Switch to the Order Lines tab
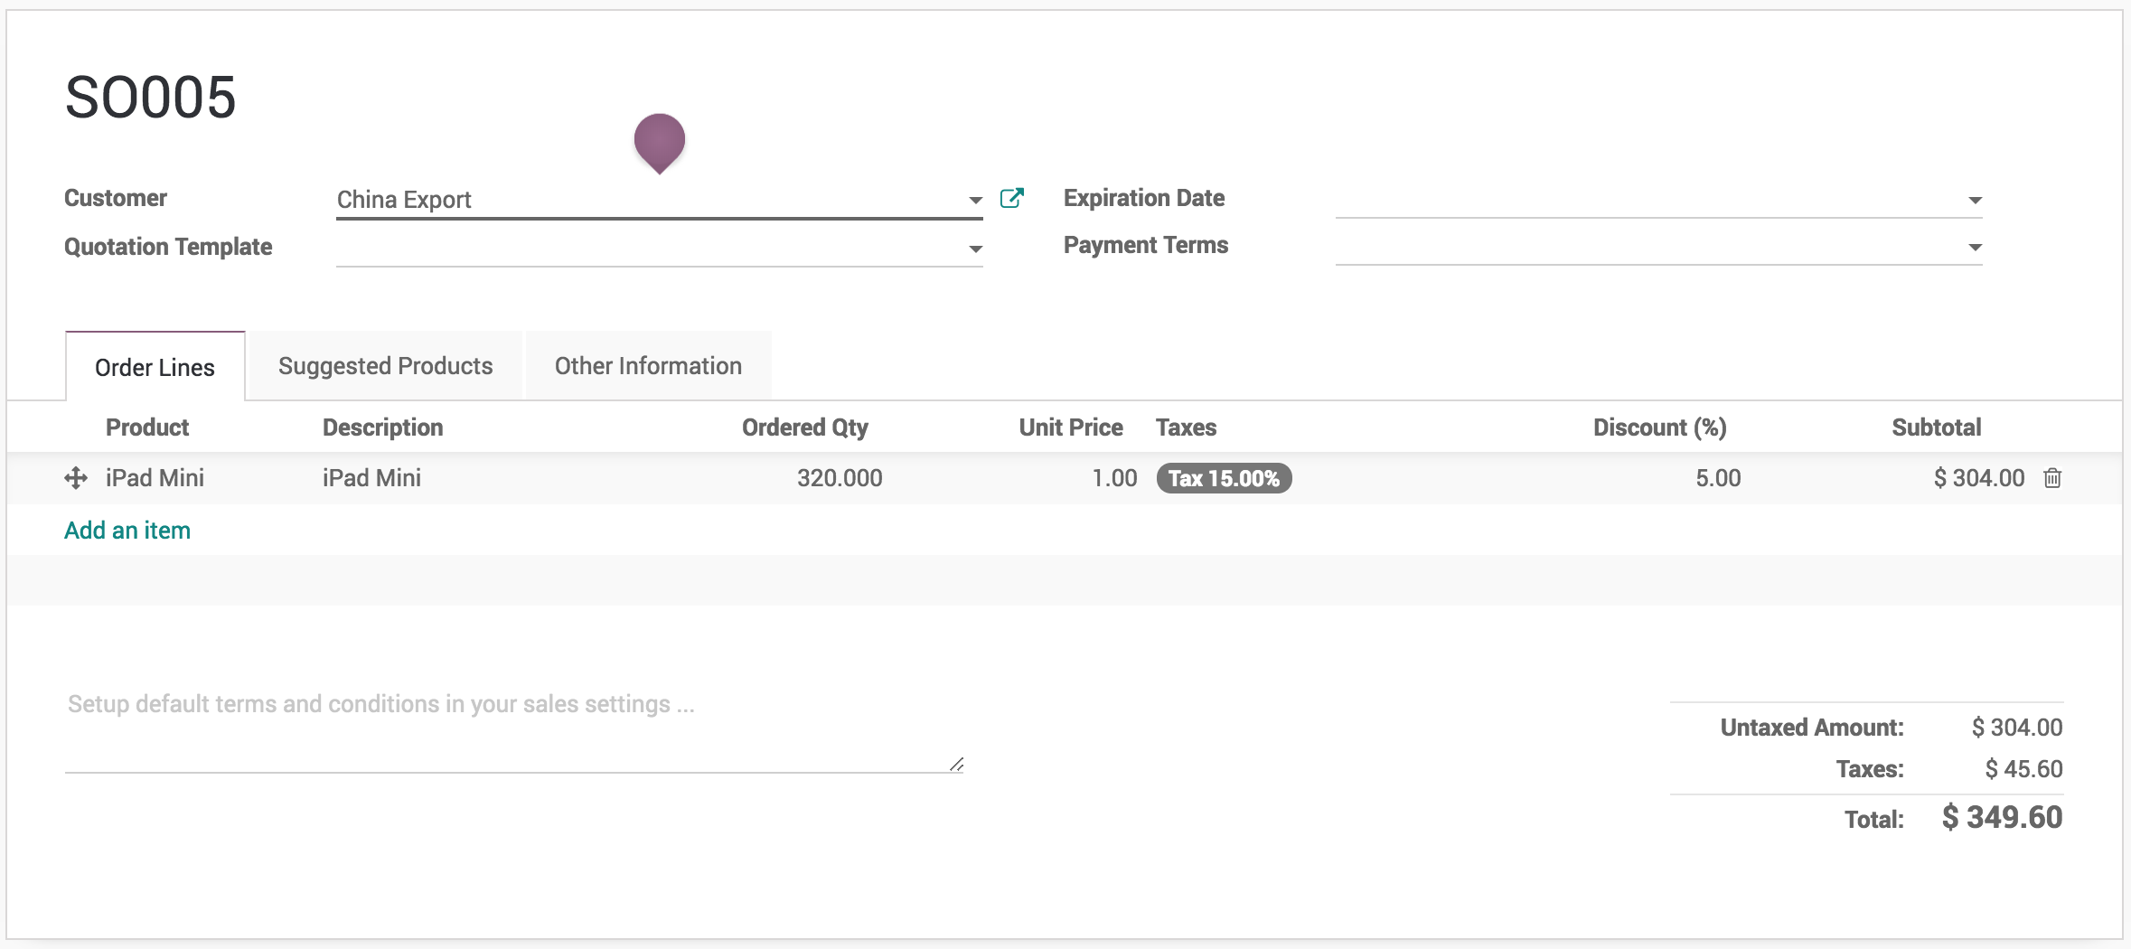Viewport: 2131px width, 949px height. coord(155,367)
